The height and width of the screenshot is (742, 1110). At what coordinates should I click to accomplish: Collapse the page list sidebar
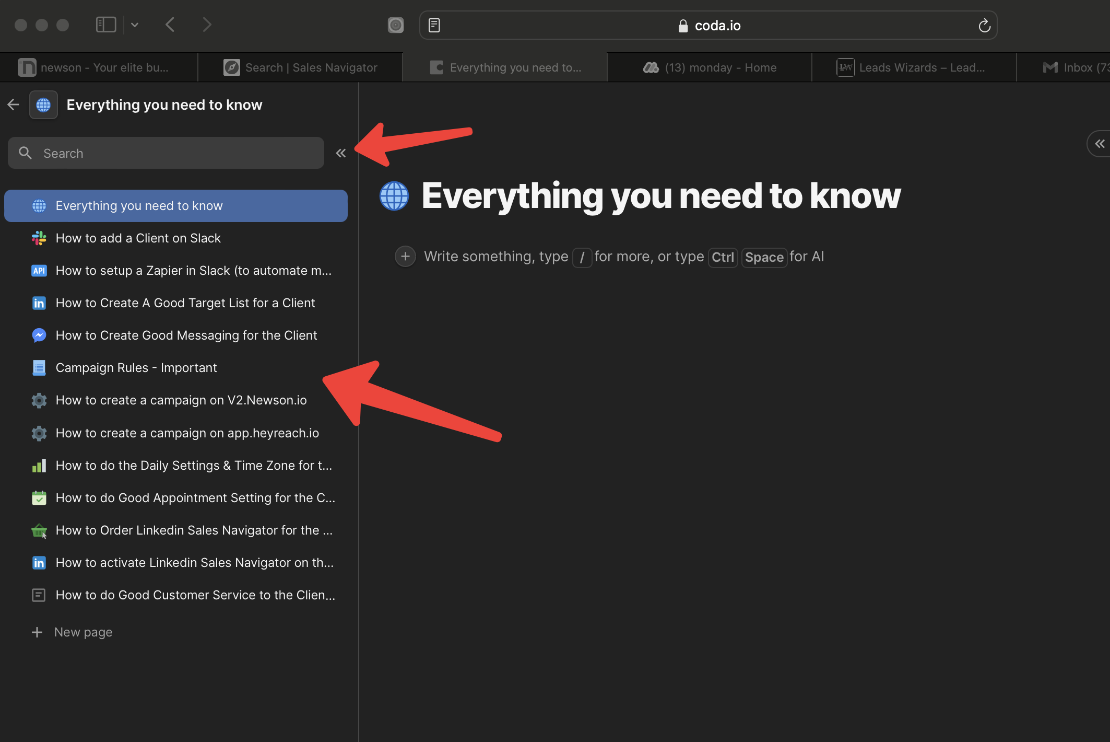tap(341, 153)
